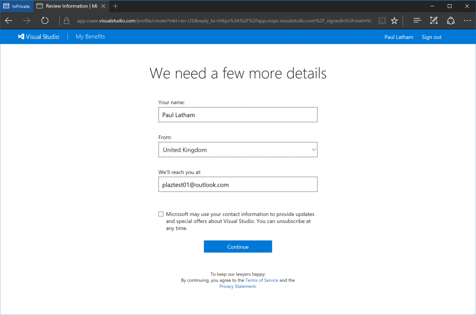Add page to favorites star icon
Image resolution: width=476 pixels, height=315 pixels.
(x=394, y=20)
